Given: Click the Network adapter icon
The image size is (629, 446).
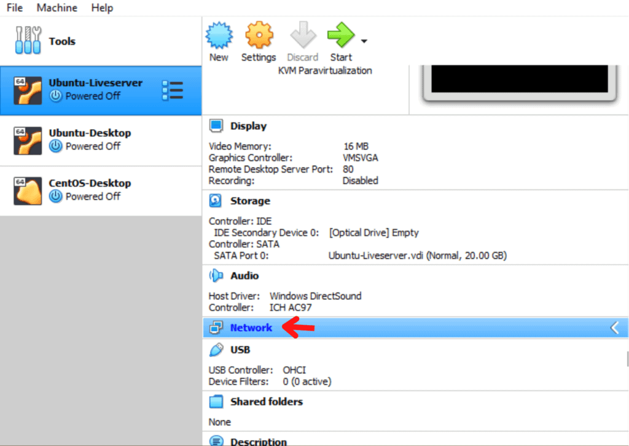Looking at the screenshot, I should [216, 327].
